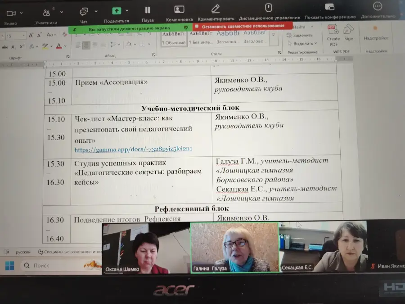
Task: Click the Комментировать pencil icon
Action: click(216, 9)
